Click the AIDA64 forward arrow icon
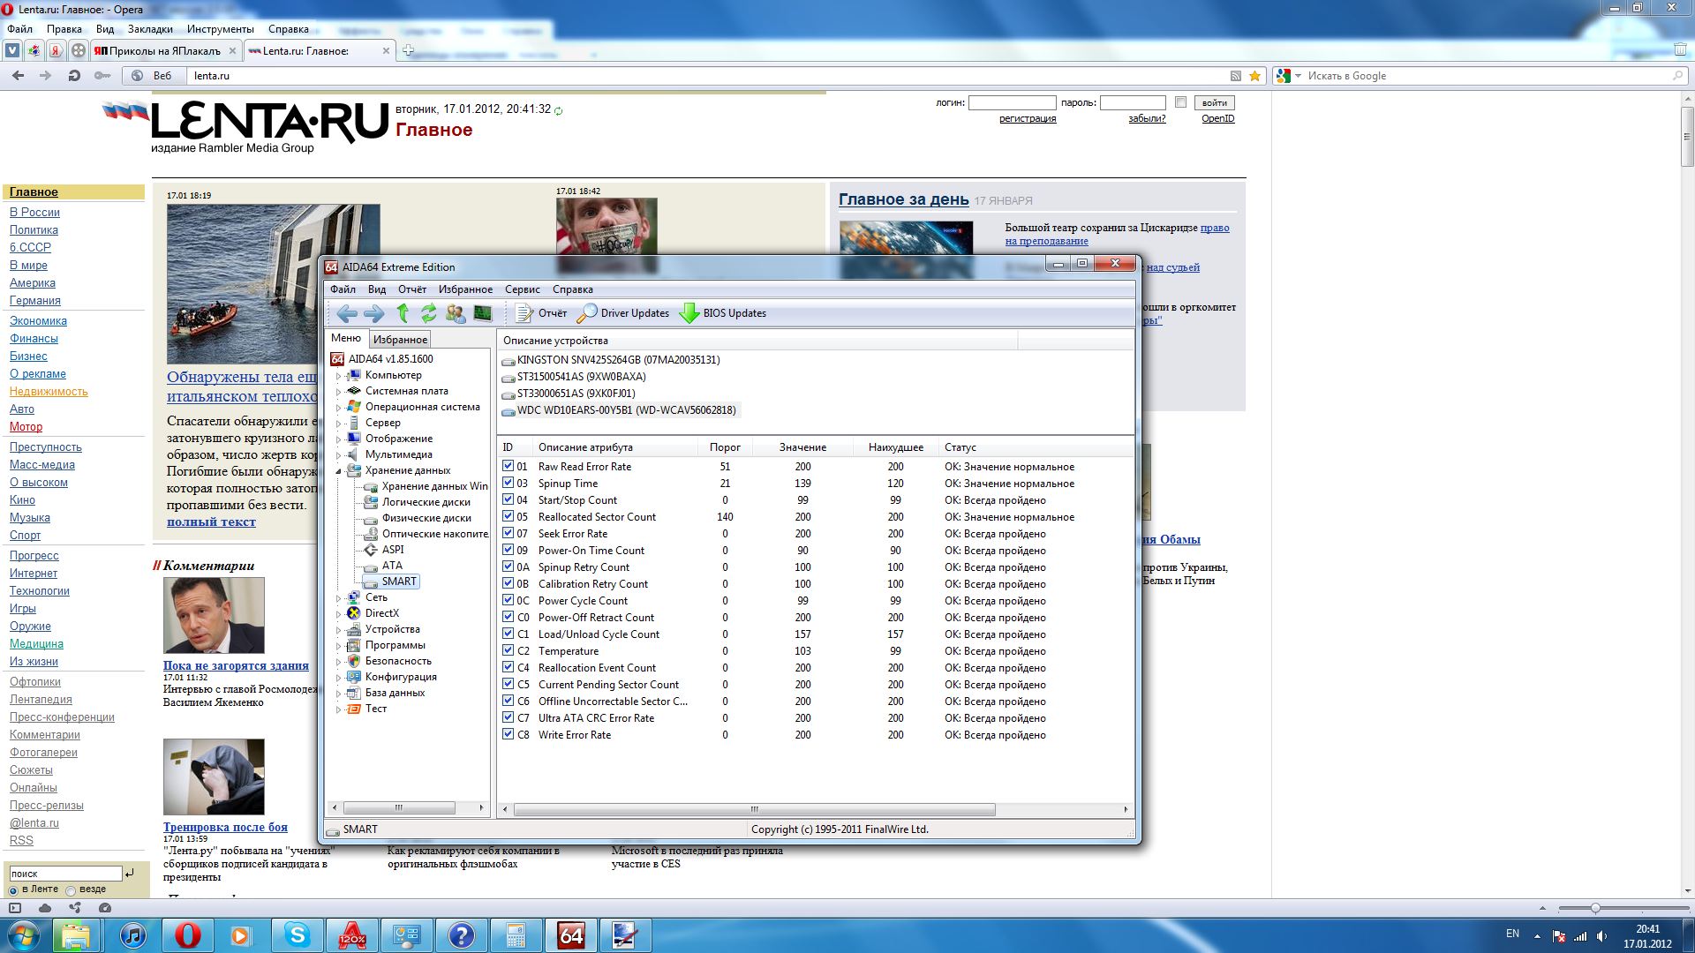The width and height of the screenshot is (1695, 953). point(374,313)
